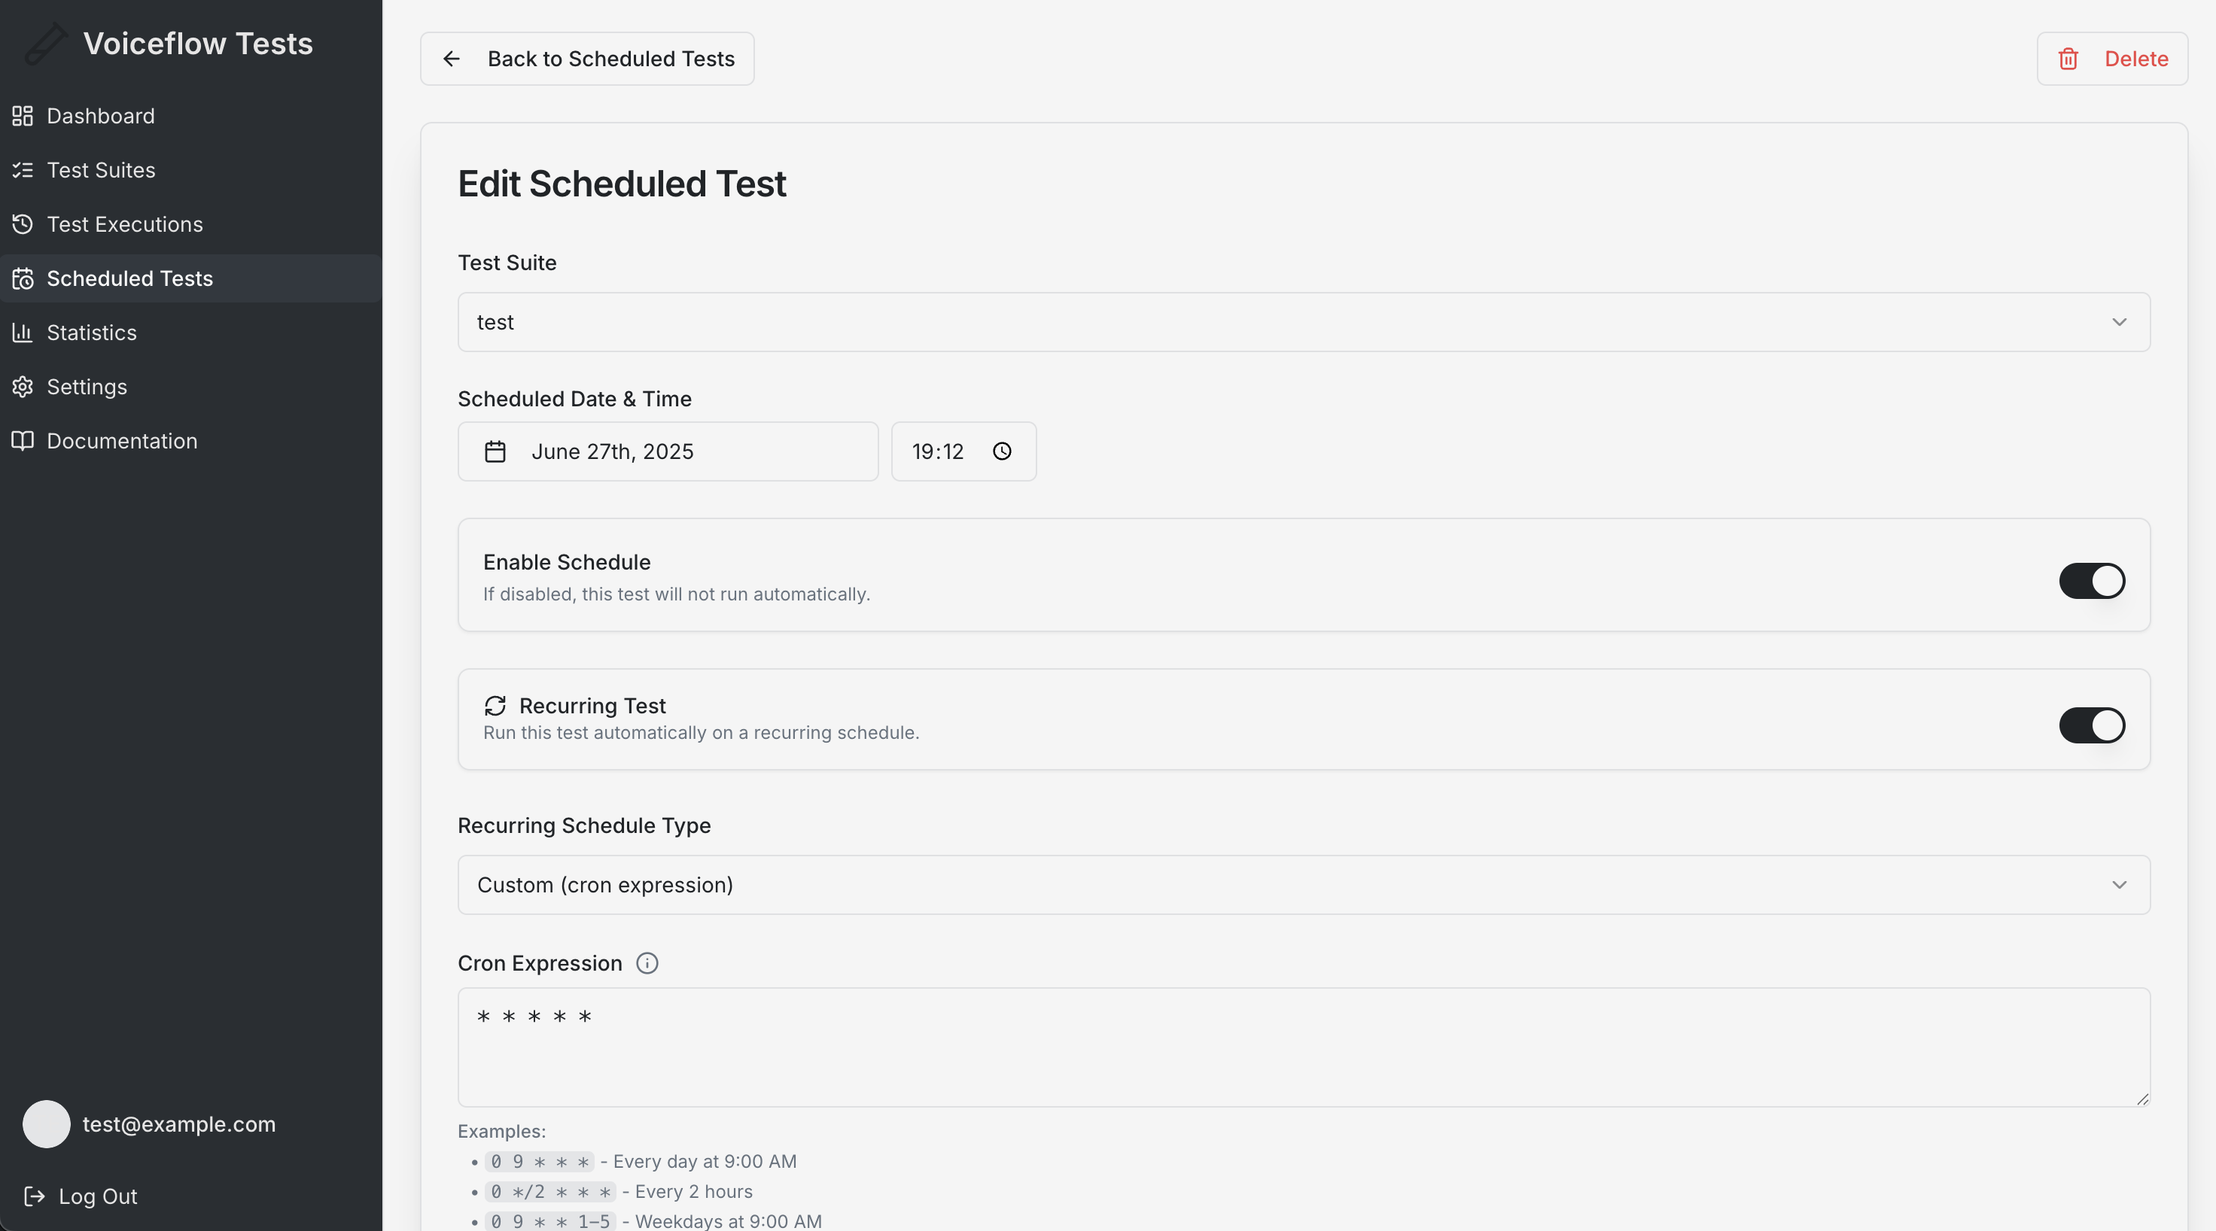Viewport: 2216px width, 1231px height.
Task: Click the Log Out arrow icon
Action: [35, 1196]
